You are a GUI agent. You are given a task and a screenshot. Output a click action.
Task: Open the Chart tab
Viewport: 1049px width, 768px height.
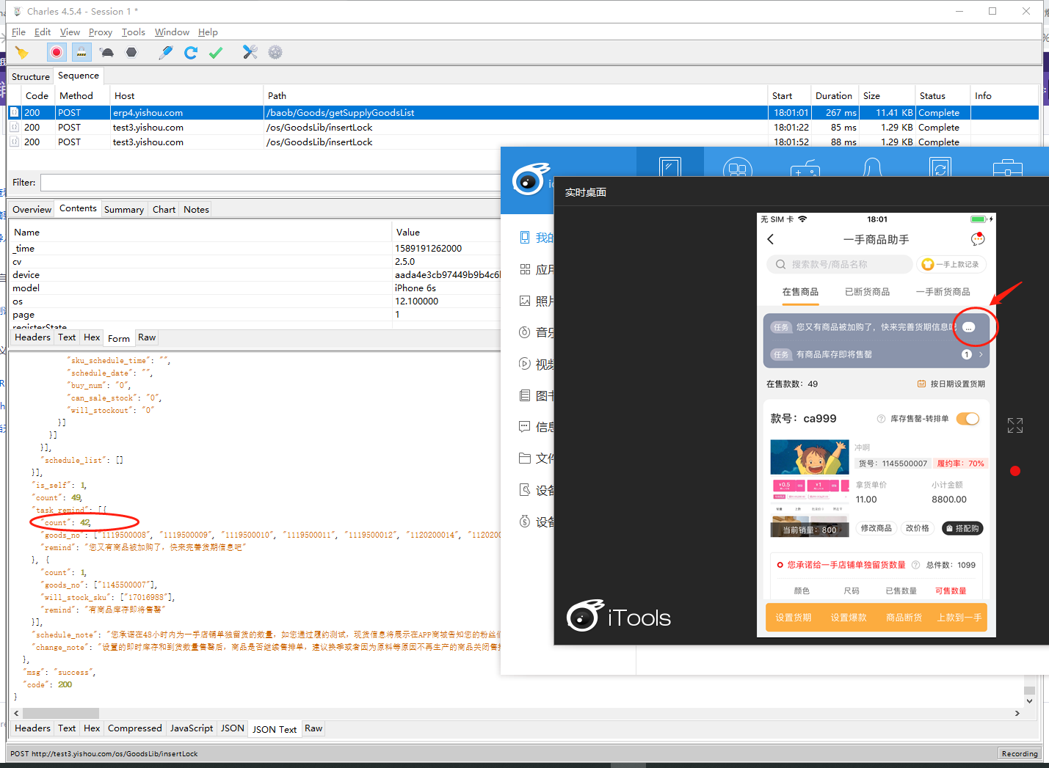click(164, 209)
